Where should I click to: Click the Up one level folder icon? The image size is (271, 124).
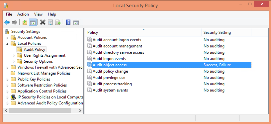pos(25,22)
